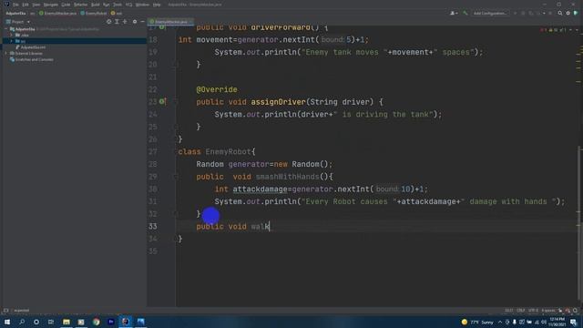
Task: Click the @Override annotation on line 22
Action: tap(217, 89)
